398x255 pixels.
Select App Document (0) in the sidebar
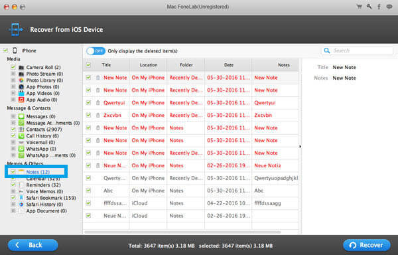[46, 211]
